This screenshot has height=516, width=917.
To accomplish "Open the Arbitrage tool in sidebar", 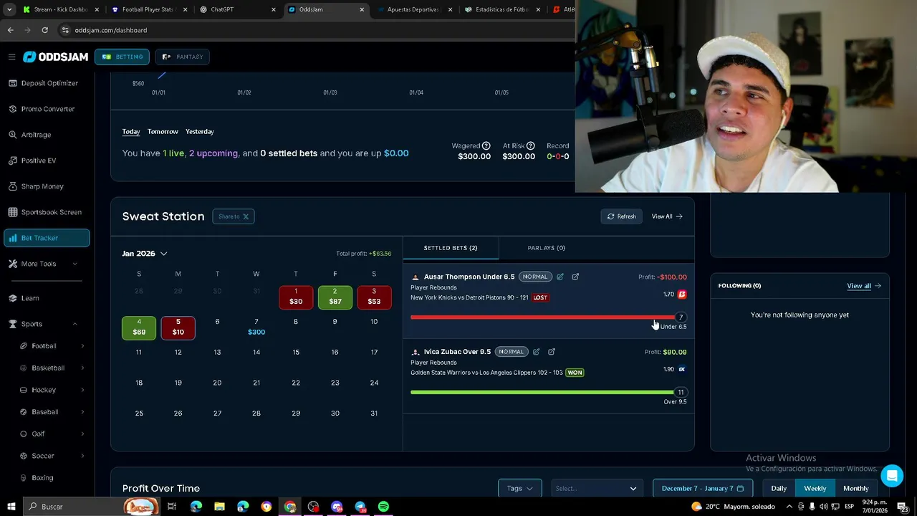I will [x=36, y=135].
